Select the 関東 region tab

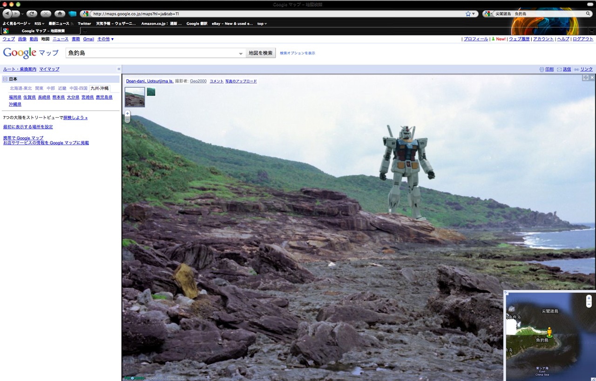(39, 88)
